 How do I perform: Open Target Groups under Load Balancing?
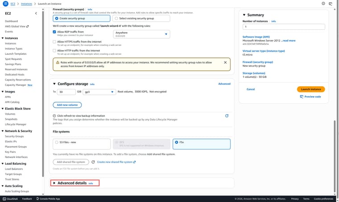tap(13, 174)
